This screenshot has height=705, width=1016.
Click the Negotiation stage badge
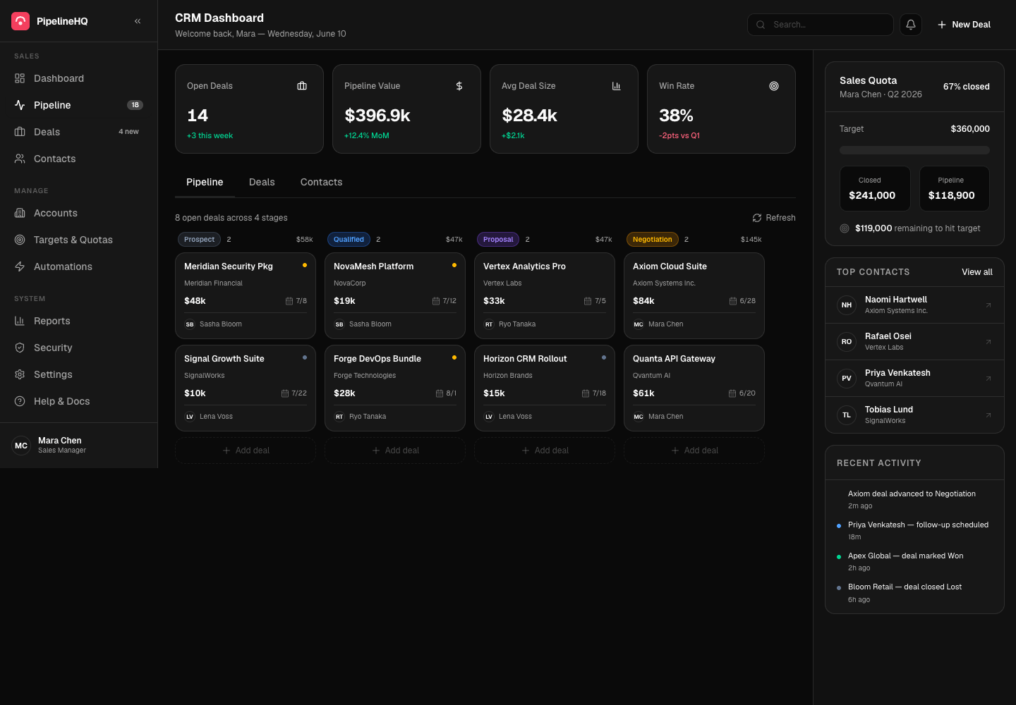coord(653,240)
